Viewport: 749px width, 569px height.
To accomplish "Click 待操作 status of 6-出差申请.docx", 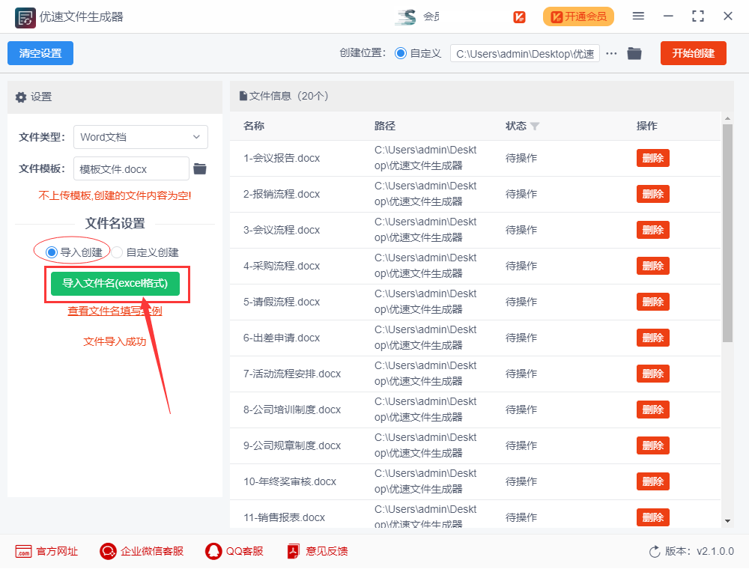I will click(x=521, y=338).
